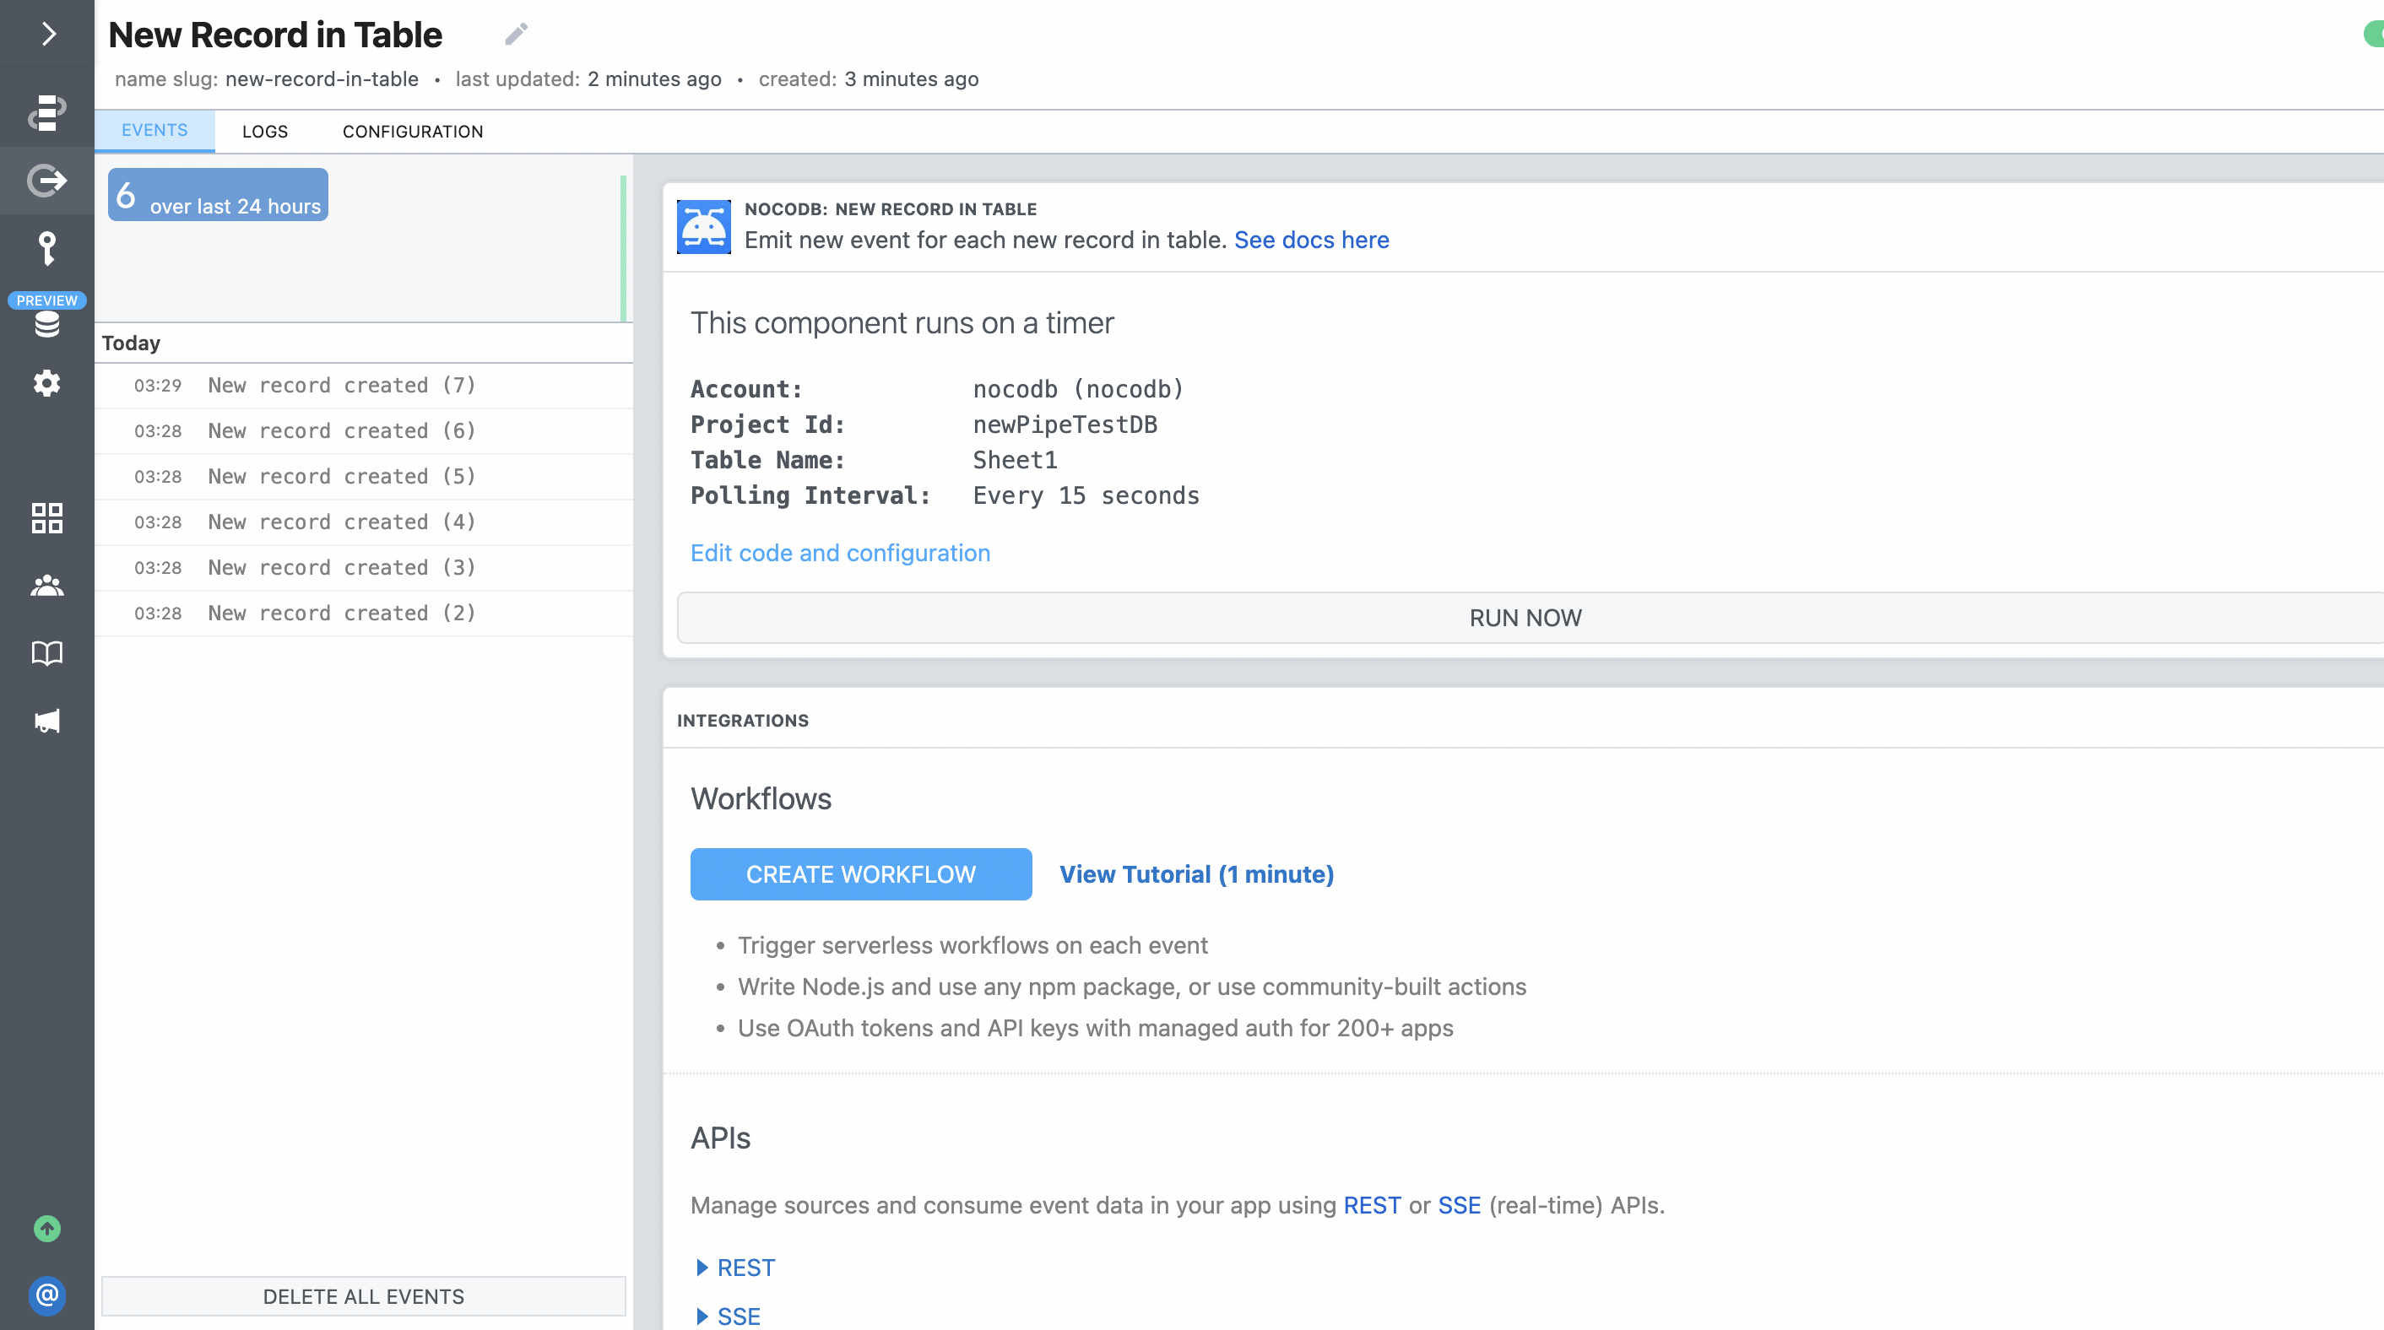Screen dimensions: 2384x1330
Task: Open Accounts via the key icon
Action: click(47, 248)
